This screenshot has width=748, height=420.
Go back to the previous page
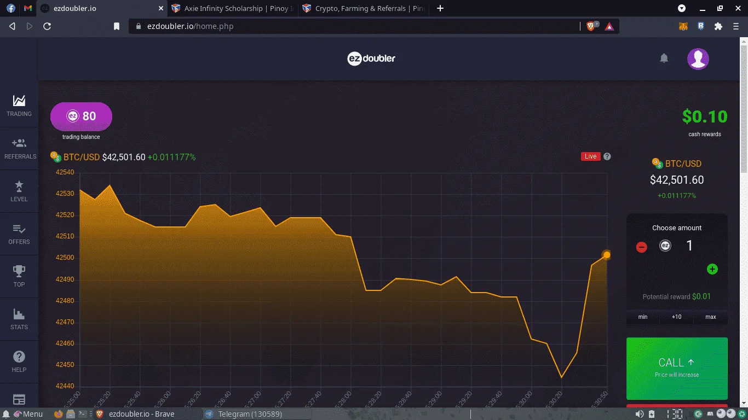tap(13, 26)
